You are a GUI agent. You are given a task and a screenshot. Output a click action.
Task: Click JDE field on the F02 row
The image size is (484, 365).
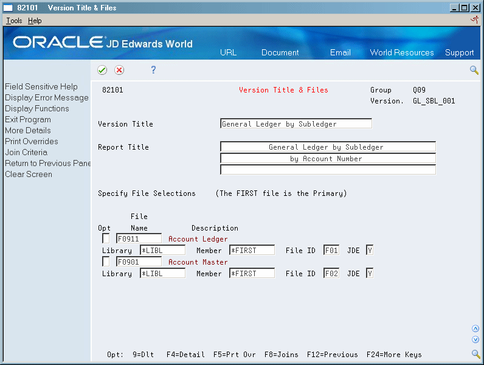370,273
